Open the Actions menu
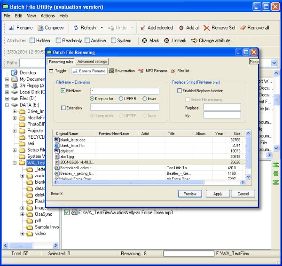Screen dimensions: 282x266 tap(47, 16)
